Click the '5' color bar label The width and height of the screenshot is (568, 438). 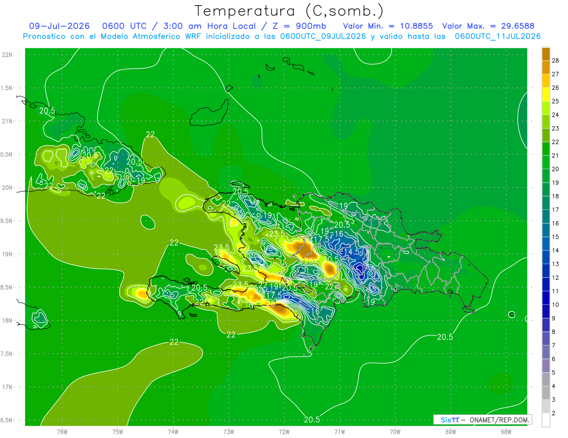tap(553, 373)
